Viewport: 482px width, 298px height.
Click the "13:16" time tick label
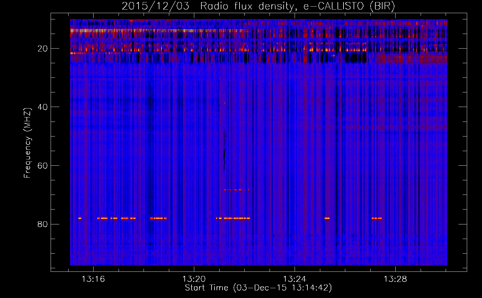point(93,279)
